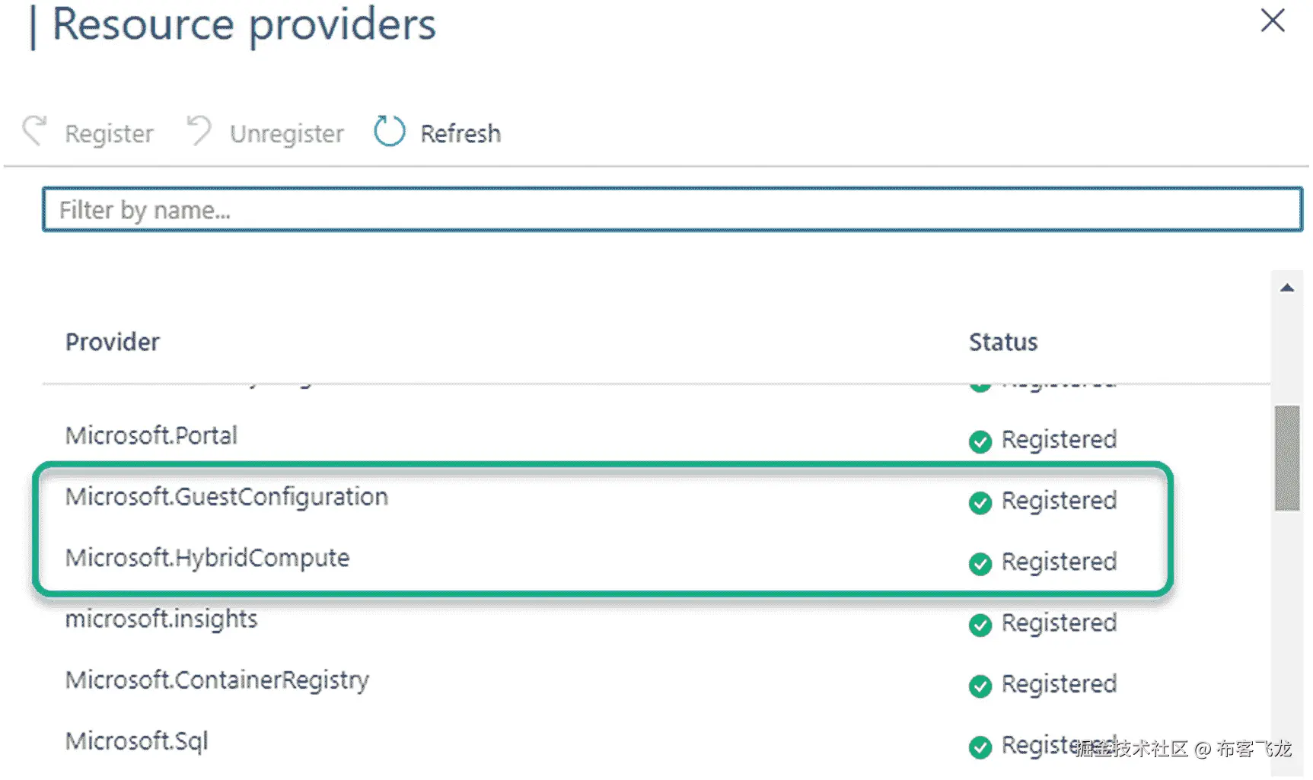Select the Microsoft.Sql provider row
The width and height of the screenshot is (1313, 780).
pos(137,741)
